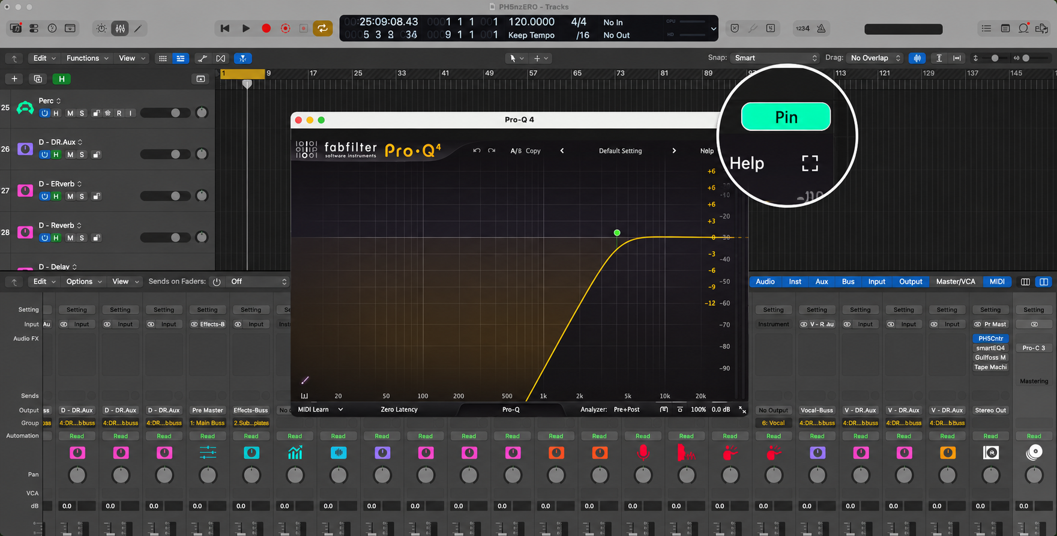Show the Smart Controls panel

click(101, 28)
